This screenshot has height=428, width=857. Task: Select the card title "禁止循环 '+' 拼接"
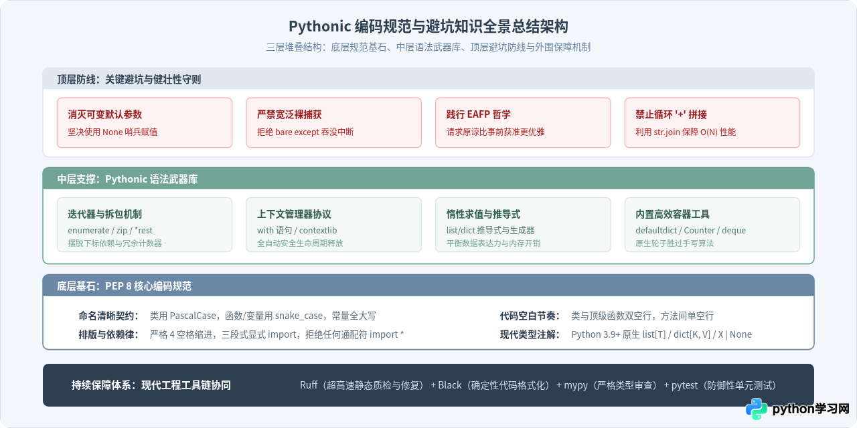click(671, 114)
